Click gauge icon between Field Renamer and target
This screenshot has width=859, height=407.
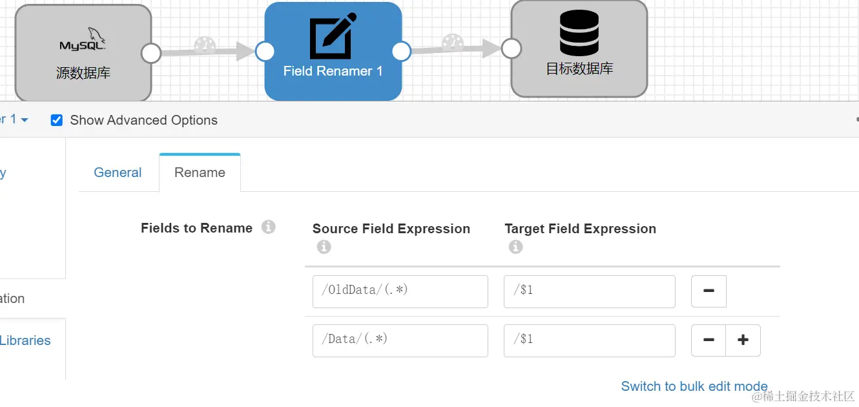[x=453, y=43]
